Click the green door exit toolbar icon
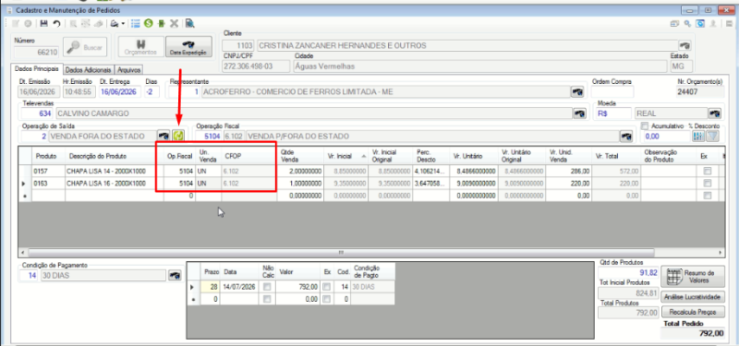 [x=161, y=23]
